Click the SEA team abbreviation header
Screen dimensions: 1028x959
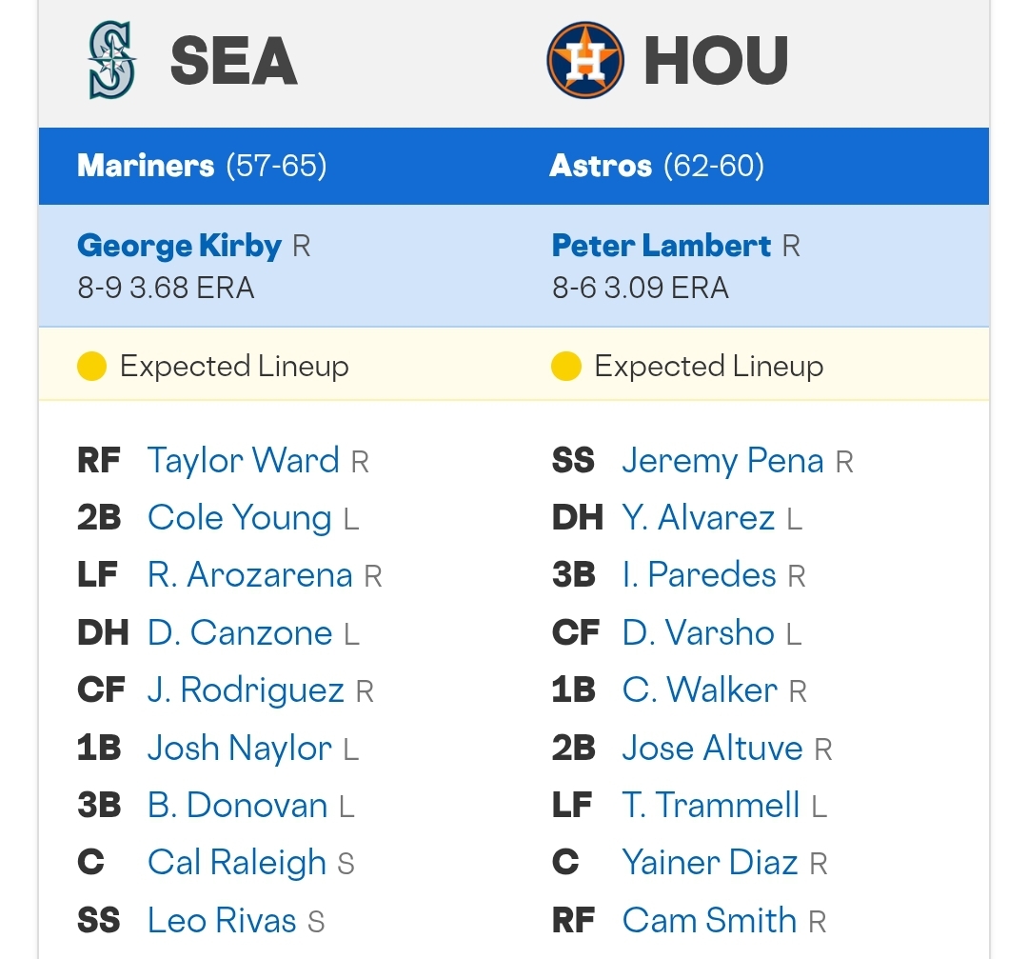pyautogui.click(x=233, y=60)
